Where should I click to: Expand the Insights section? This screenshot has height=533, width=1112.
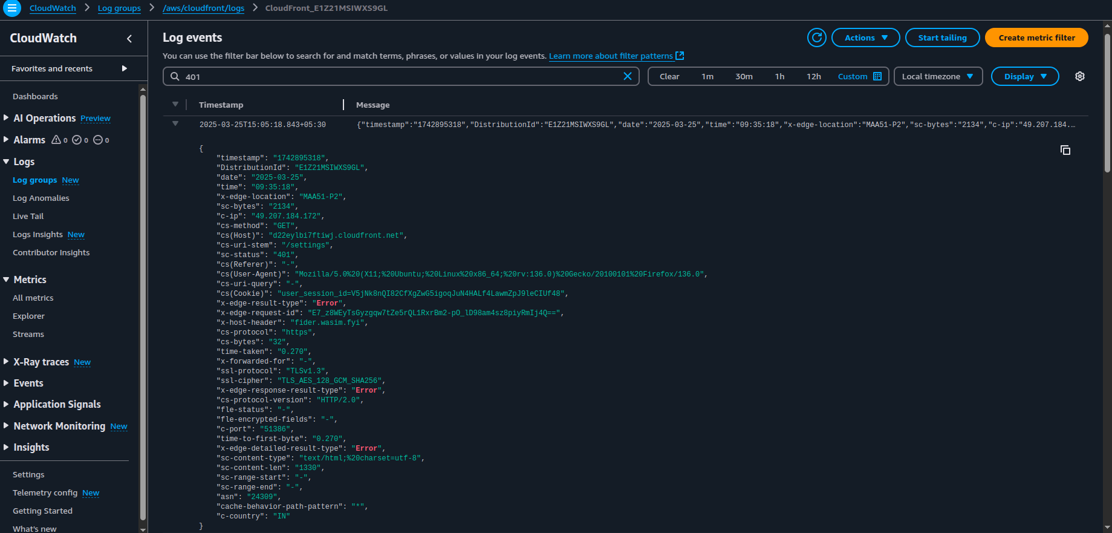point(6,447)
